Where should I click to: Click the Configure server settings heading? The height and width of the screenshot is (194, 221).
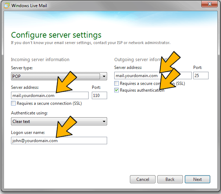click(x=56, y=35)
